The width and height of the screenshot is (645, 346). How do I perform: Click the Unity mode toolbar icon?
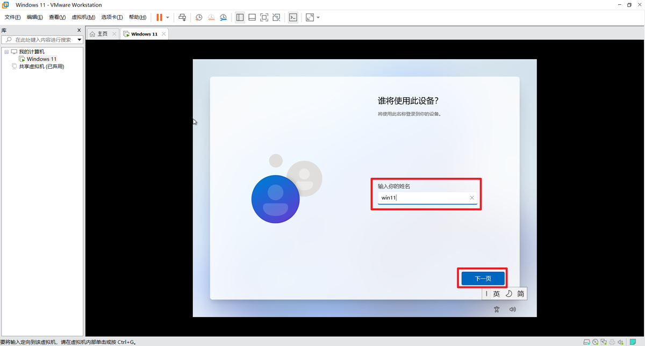pyautogui.click(x=276, y=17)
